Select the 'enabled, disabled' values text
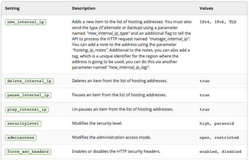 (220, 152)
